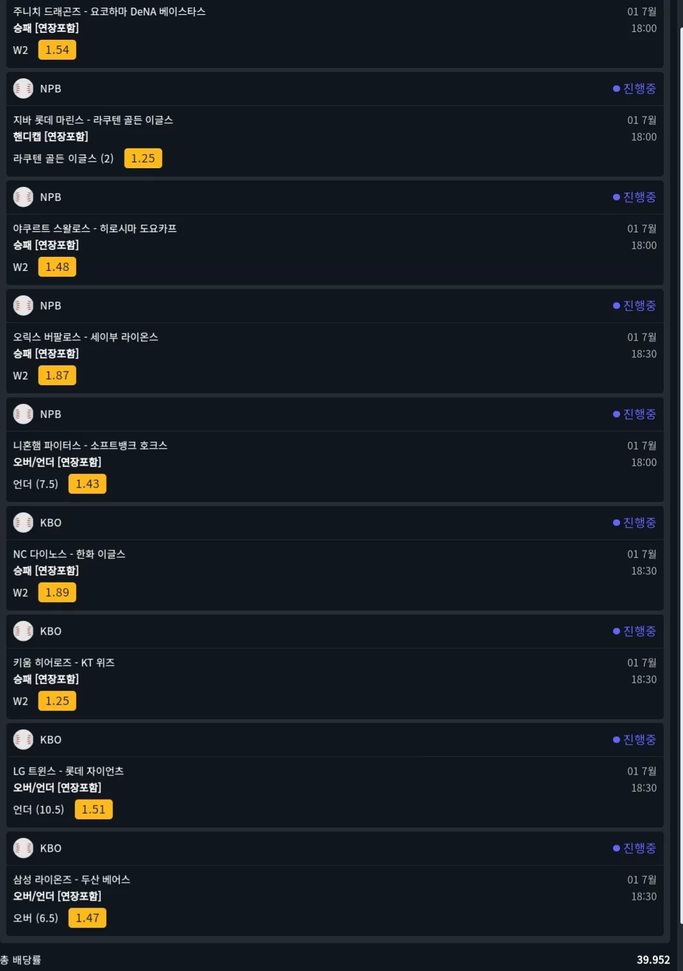Click the baseball icon on the LG 트윈스 KBO card
The width and height of the screenshot is (683, 971).
point(23,740)
